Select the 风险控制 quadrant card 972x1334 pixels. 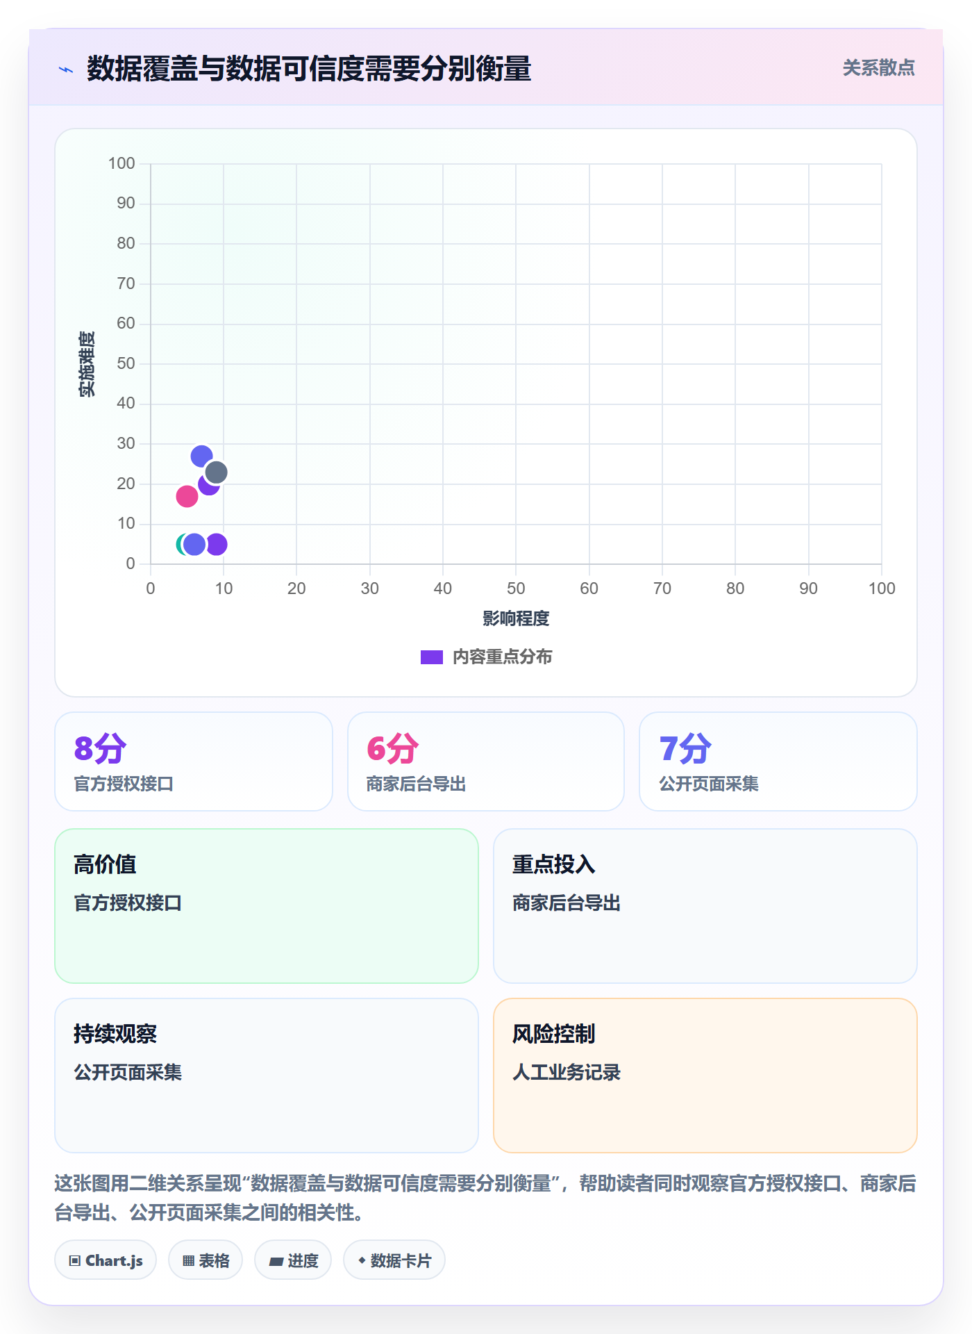pos(705,1076)
